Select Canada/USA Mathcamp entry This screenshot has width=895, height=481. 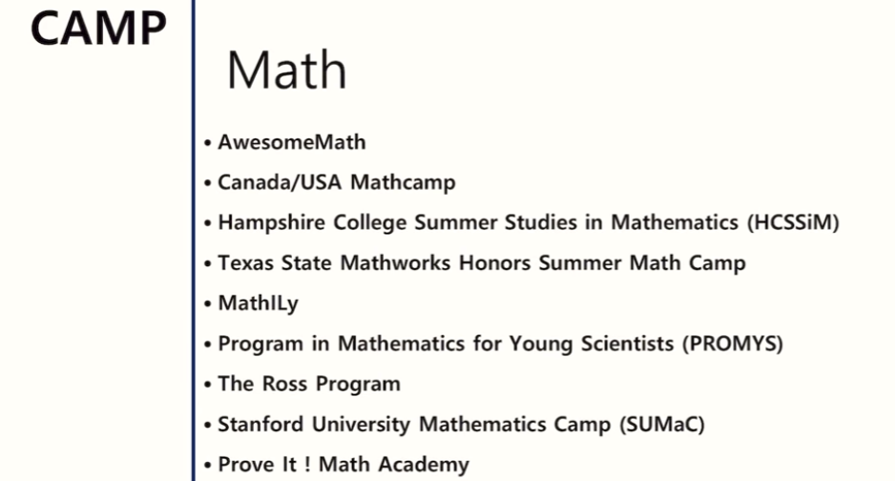pyautogui.click(x=337, y=182)
